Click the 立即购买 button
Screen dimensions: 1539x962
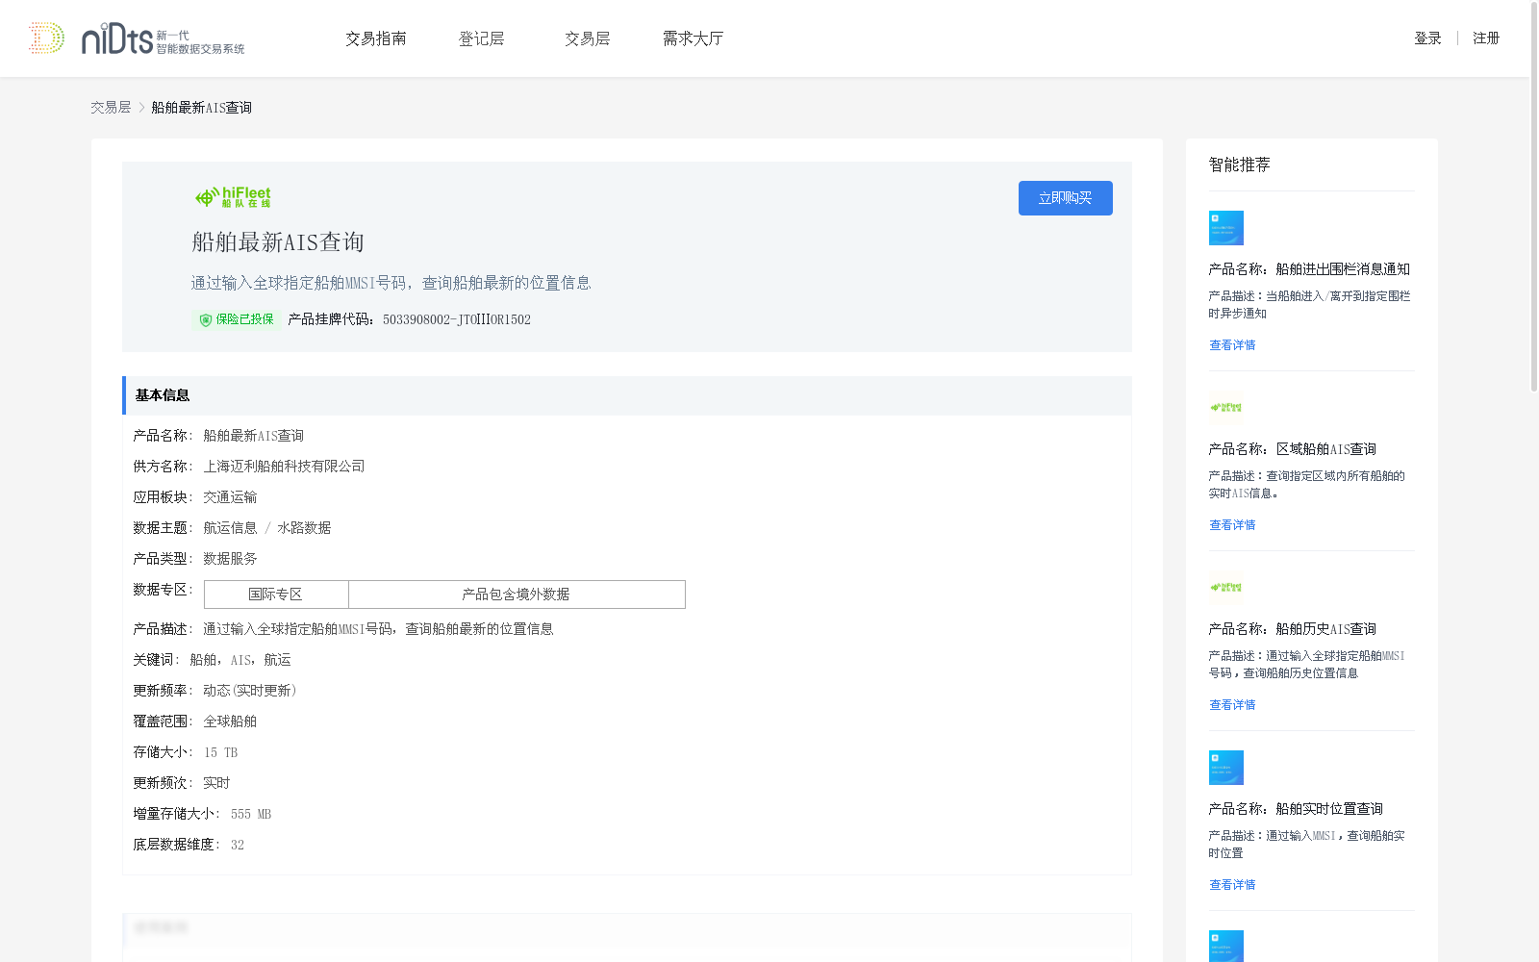pyautogui.click(x=1066, y=198)
